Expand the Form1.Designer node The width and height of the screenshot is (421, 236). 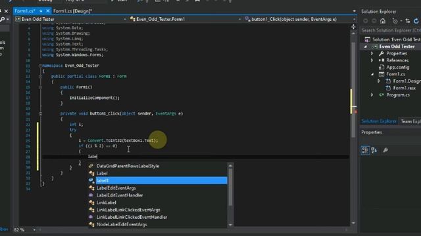click(379, 81)
